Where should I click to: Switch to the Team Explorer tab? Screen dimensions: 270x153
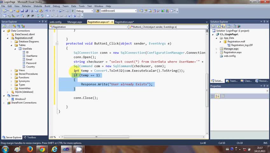click(231, 81)
